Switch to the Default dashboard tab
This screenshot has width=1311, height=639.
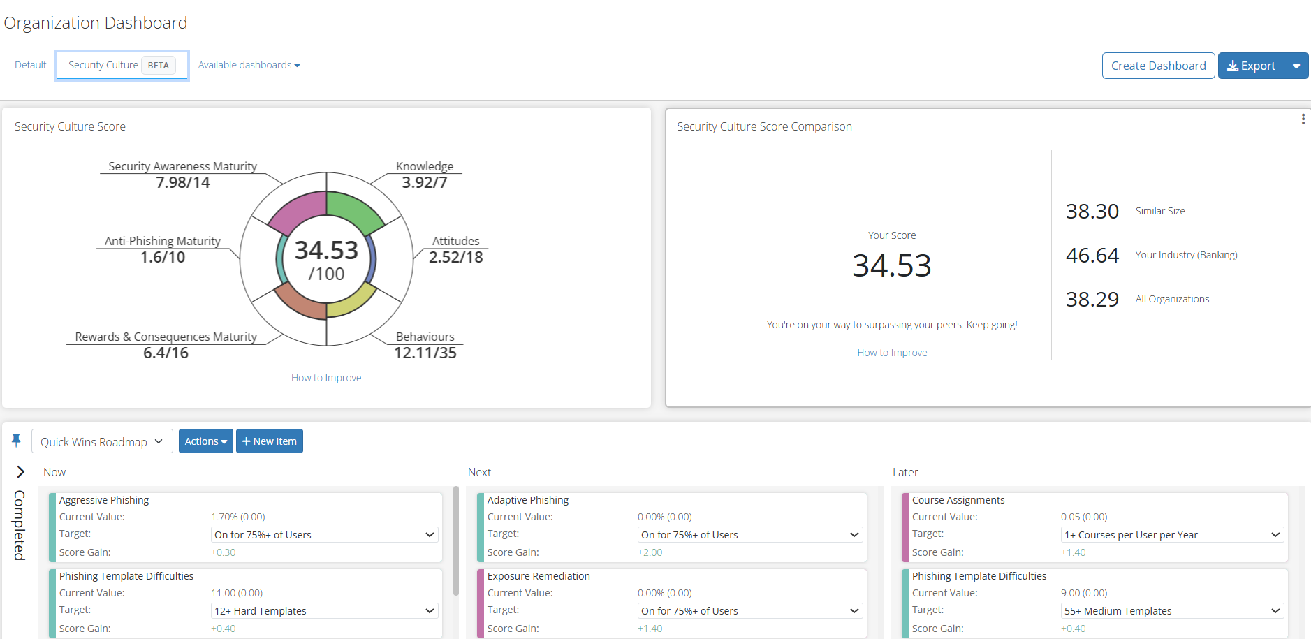point(31,65)
